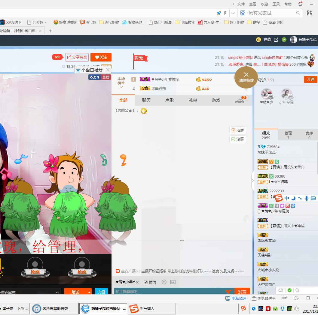Click the lightning speed-mode icon in address bar

[x=225, y=13]
